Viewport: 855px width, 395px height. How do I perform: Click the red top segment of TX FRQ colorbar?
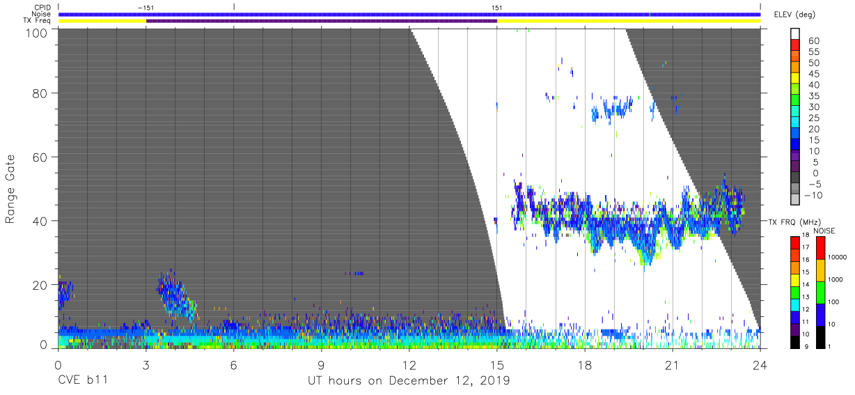click(x=796, y=243)
